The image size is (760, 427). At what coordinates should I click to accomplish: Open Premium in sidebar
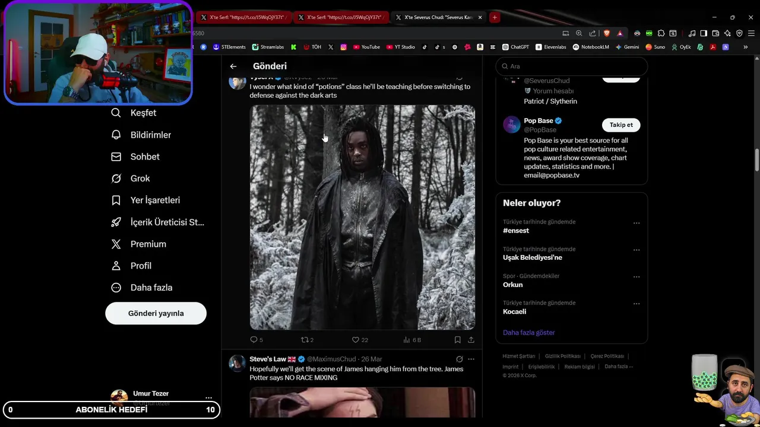tap(139, 244)
